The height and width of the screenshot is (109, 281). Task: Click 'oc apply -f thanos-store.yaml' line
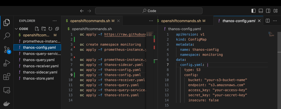(x=109, y=95)
